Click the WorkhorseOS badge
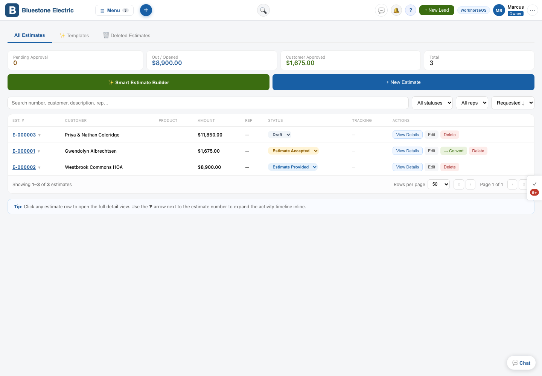 click(473, 10)
